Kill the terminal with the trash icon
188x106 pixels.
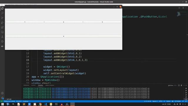pyautogui.click(x=182, y=85)
